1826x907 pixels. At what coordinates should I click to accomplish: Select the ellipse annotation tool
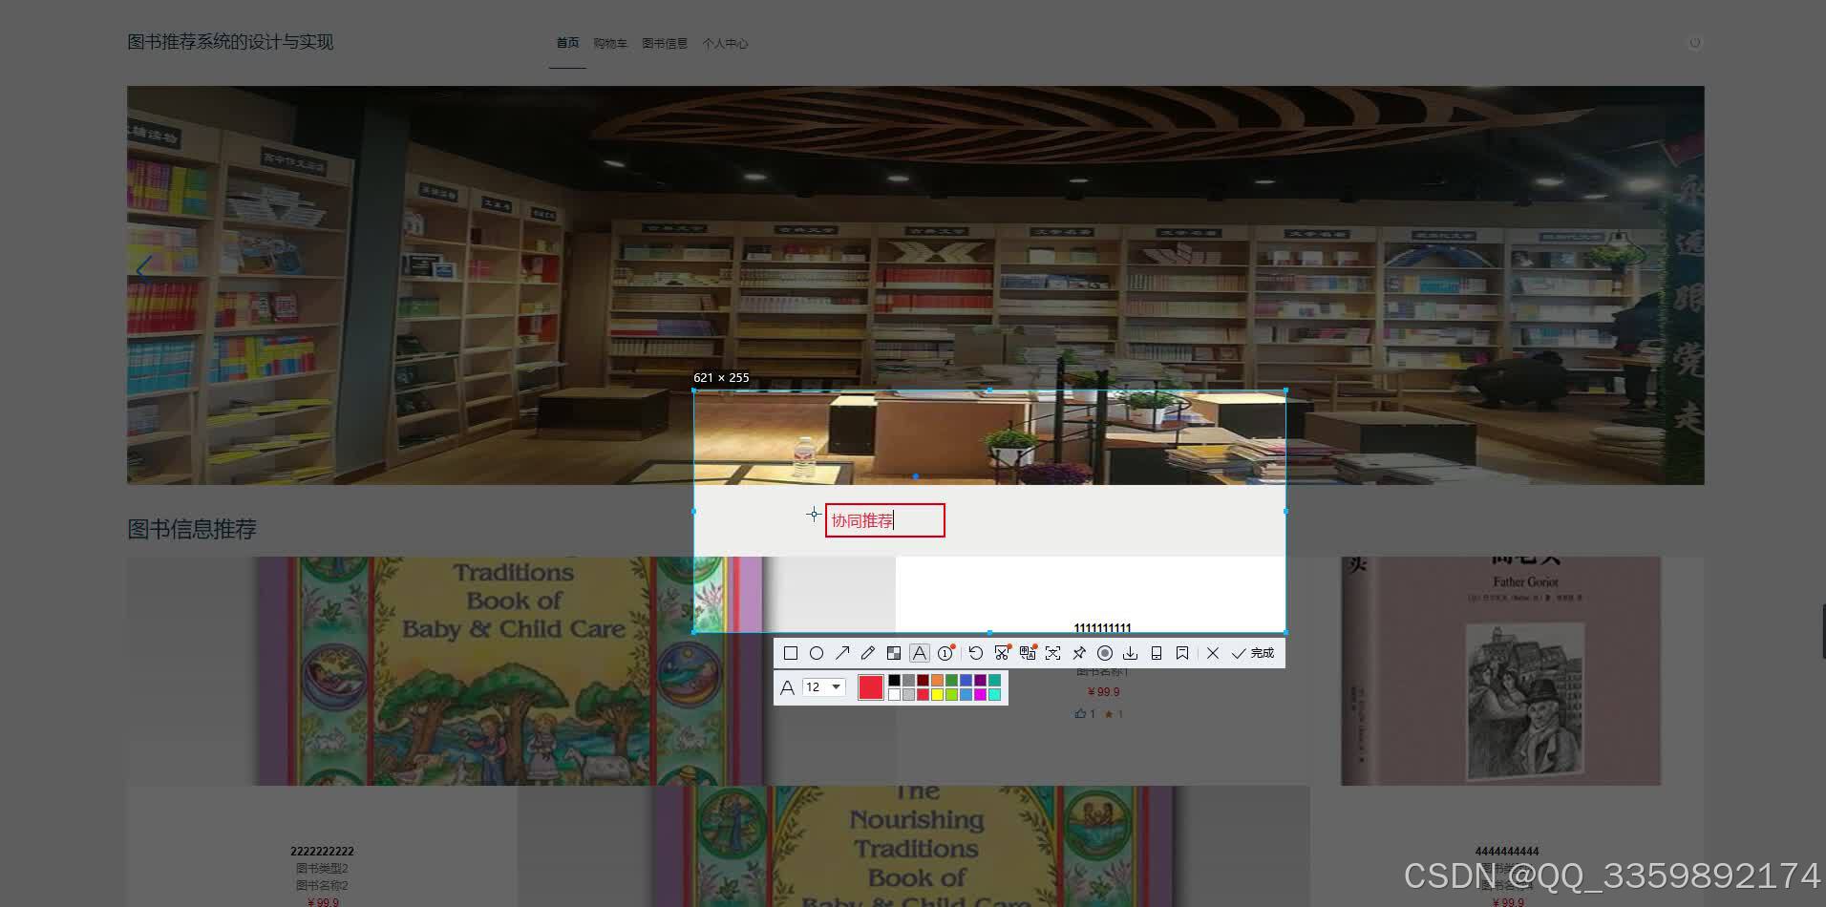coord(817,653)
